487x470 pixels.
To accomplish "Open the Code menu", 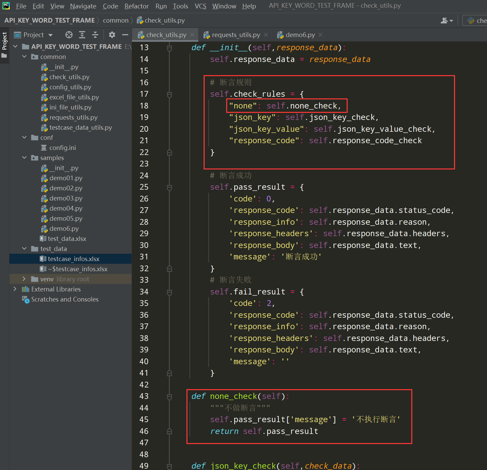I will tap(110, 6).
